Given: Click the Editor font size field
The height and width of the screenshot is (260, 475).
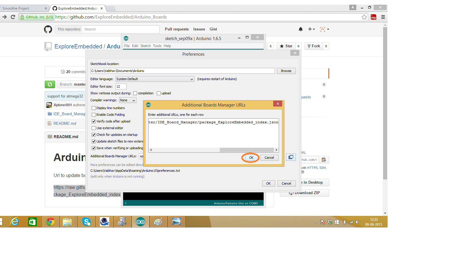Looking at the screenshot, I should pos(121,86).
